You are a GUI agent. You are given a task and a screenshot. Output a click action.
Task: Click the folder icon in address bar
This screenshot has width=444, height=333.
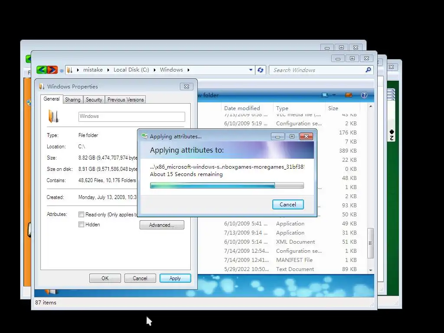70,70
